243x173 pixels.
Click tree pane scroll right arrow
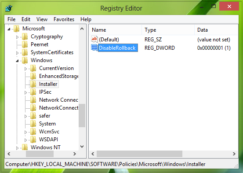tap(75, 154)
